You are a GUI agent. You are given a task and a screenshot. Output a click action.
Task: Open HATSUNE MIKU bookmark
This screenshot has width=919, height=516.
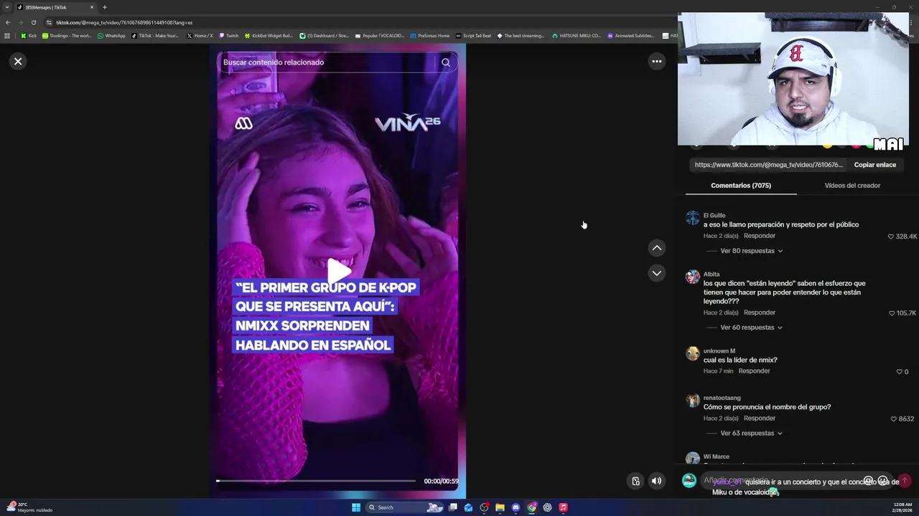(577, 36)
